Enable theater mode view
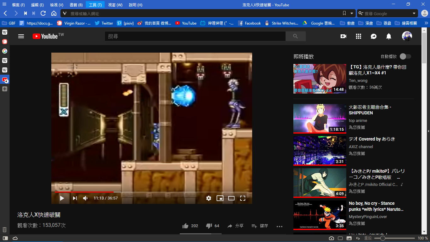The height and width of the screenshot is (242, 430). point(231,198)
